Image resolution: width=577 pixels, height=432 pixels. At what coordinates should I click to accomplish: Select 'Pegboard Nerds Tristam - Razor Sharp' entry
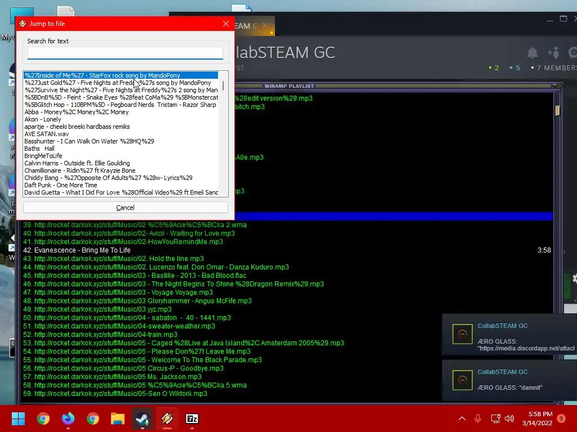click(121, 105)
